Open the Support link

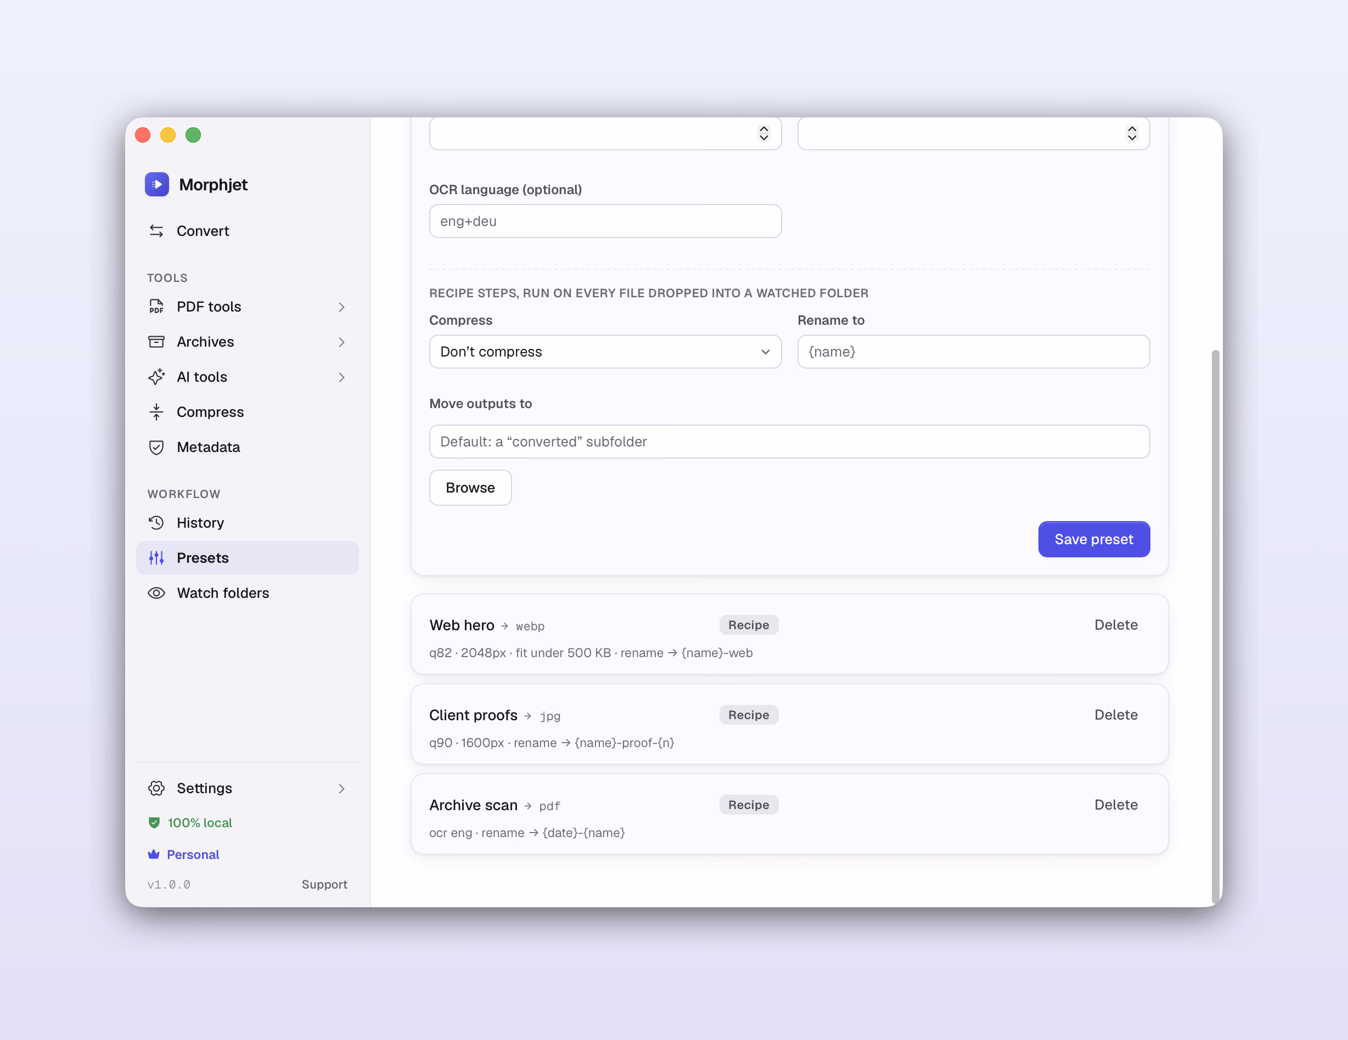pos(324,885)
